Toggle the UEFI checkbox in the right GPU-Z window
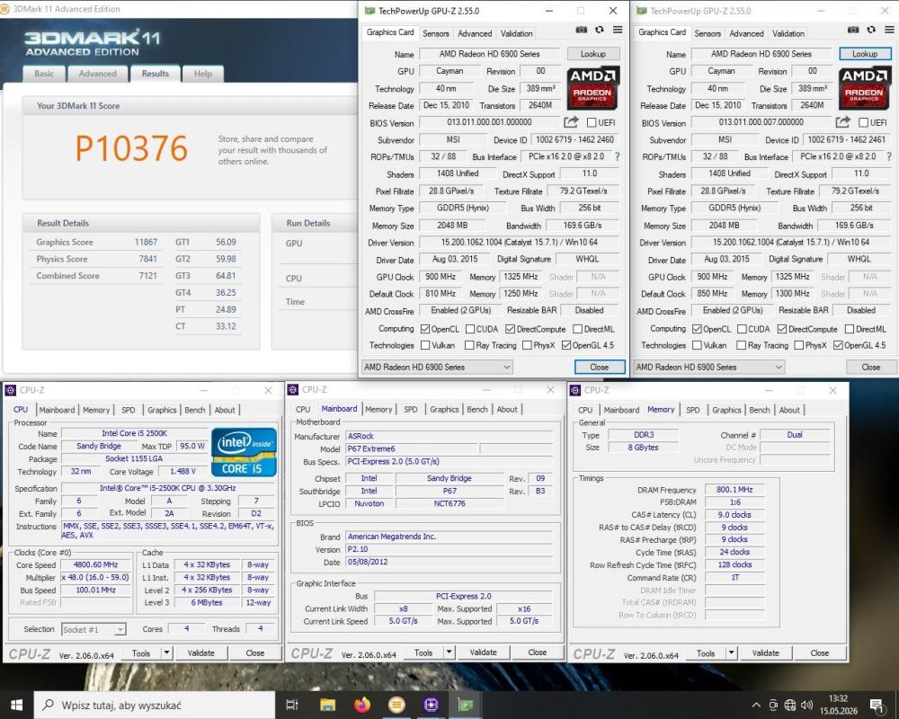899x719 pixels. click(863, 122)
